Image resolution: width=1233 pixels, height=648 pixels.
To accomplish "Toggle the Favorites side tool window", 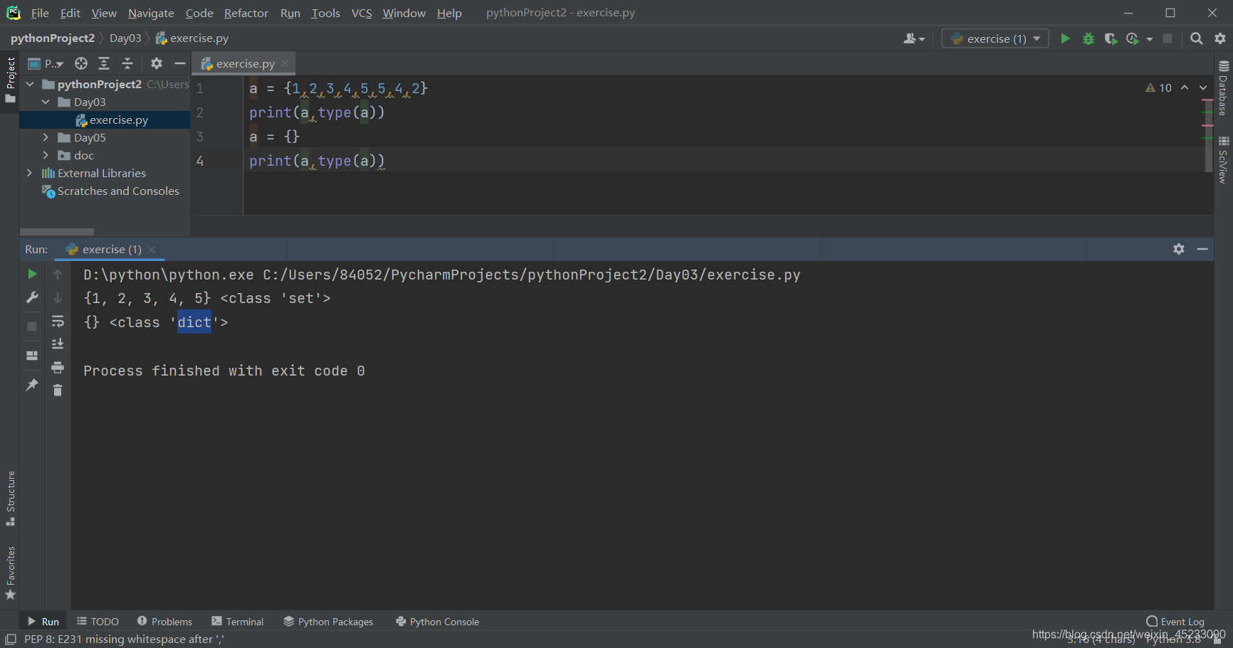I will 10,573.
